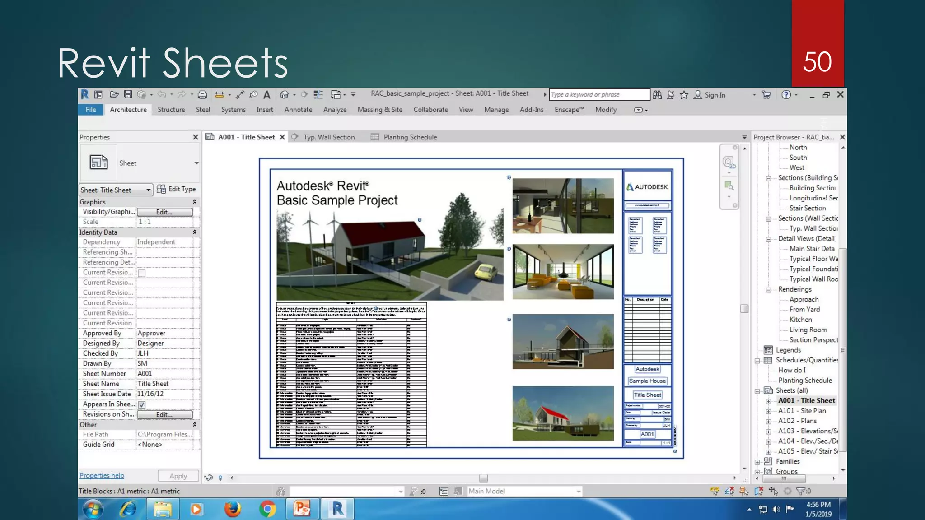Click the Save disk icon
Viewport: 925px width, 520px height.
click(128, 94)
